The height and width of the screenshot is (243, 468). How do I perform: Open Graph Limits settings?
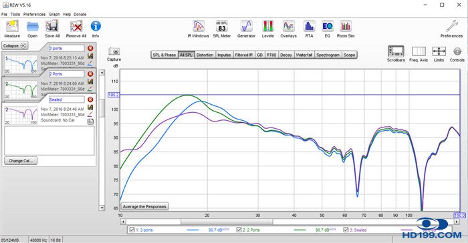click(439, 54)
